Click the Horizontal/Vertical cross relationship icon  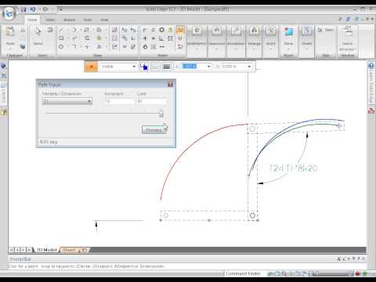[x=145, y=38]
